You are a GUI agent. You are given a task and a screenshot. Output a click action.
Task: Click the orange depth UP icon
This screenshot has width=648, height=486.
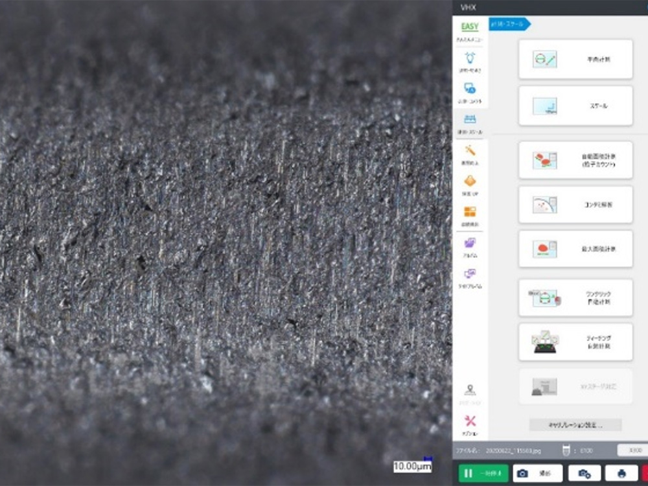click(470, 184)
